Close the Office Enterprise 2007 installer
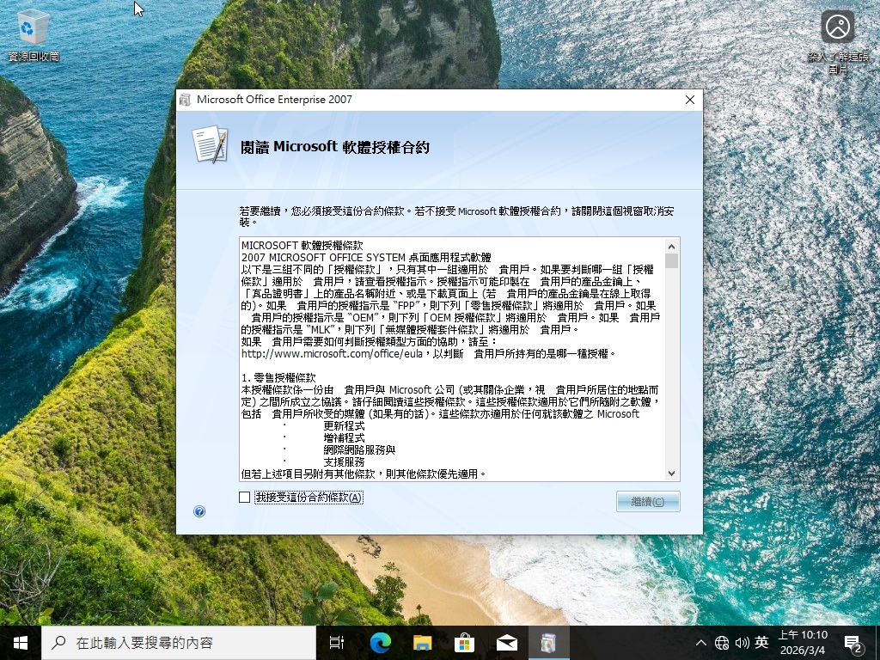 pos(690,100)
